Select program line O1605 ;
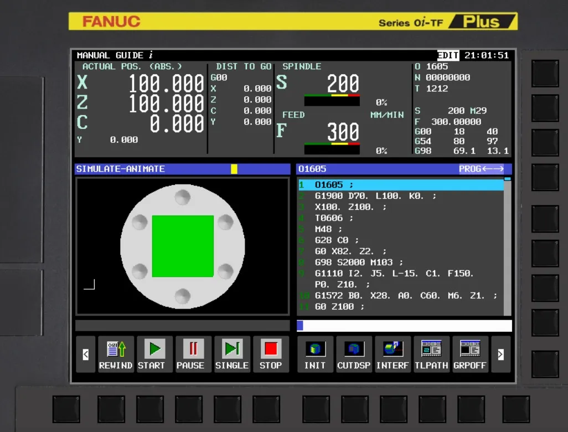This screenshot has width=568, height=432. click(401, 185)
